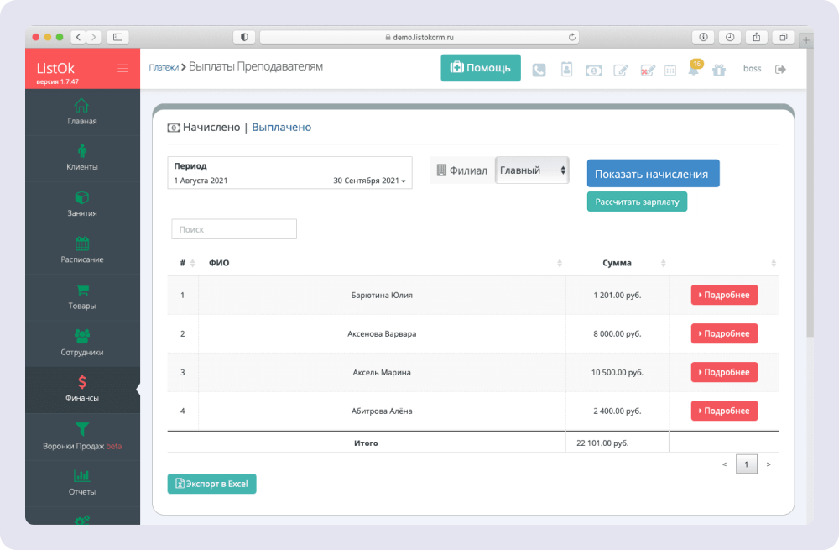This screenshot has height=550, width=839.
Task: Click the Поиск search field
Action: [233, 229]
